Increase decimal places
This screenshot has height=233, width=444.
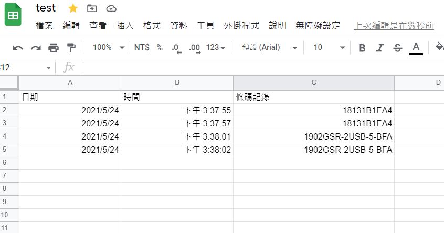[x=195, y=48]
